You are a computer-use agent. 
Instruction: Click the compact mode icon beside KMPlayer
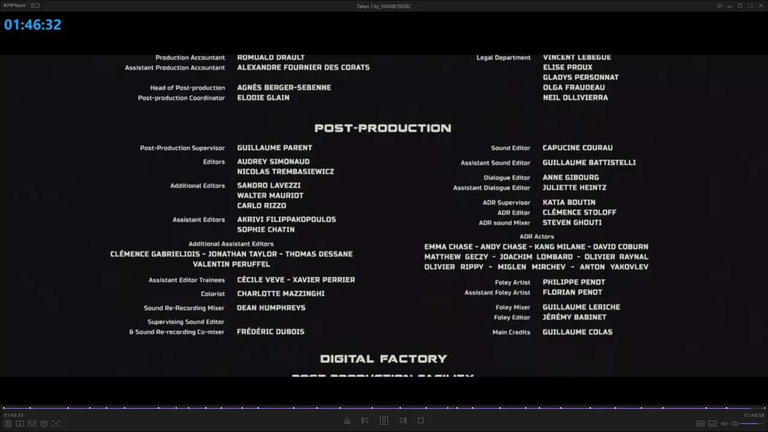(x=35, y=5)
